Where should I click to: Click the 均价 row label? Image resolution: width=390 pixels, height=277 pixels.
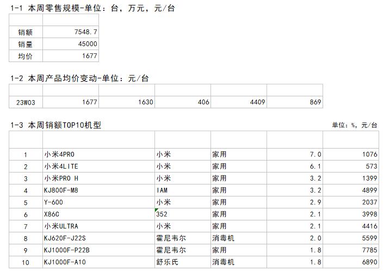[x=26, y=56]
